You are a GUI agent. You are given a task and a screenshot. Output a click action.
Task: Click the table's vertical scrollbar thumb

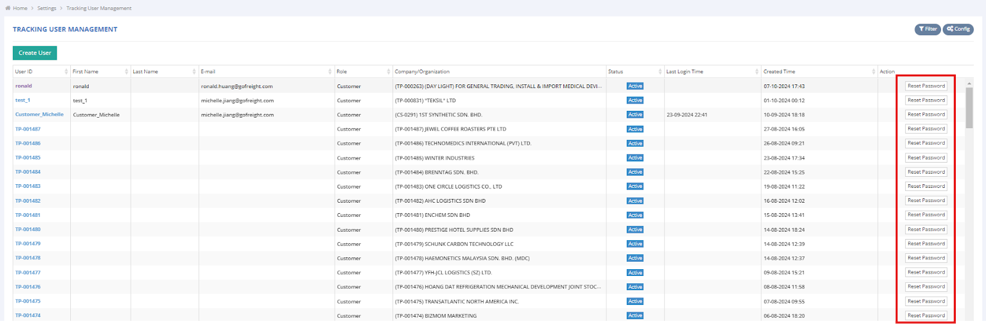(x=969, y=108)
